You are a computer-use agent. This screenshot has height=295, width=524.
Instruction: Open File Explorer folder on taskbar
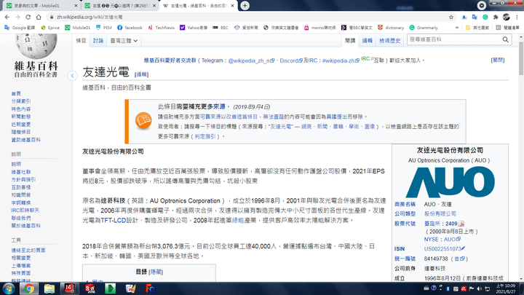[49, 288]
